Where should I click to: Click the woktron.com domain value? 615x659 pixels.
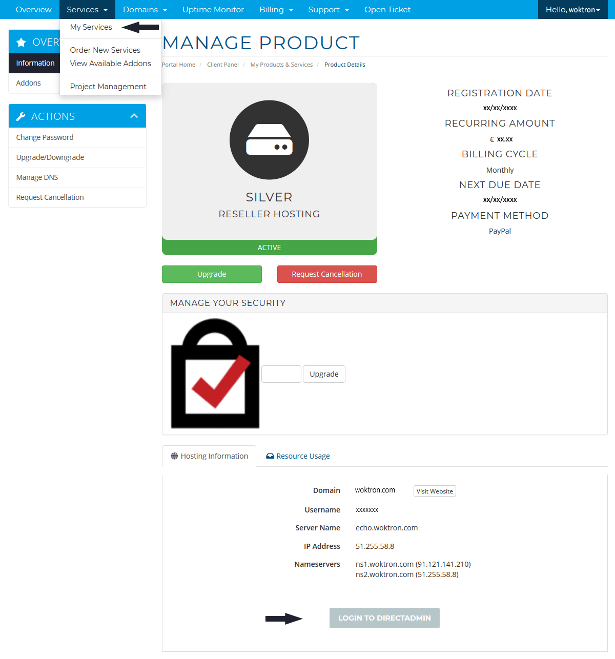tap(375, 490)
